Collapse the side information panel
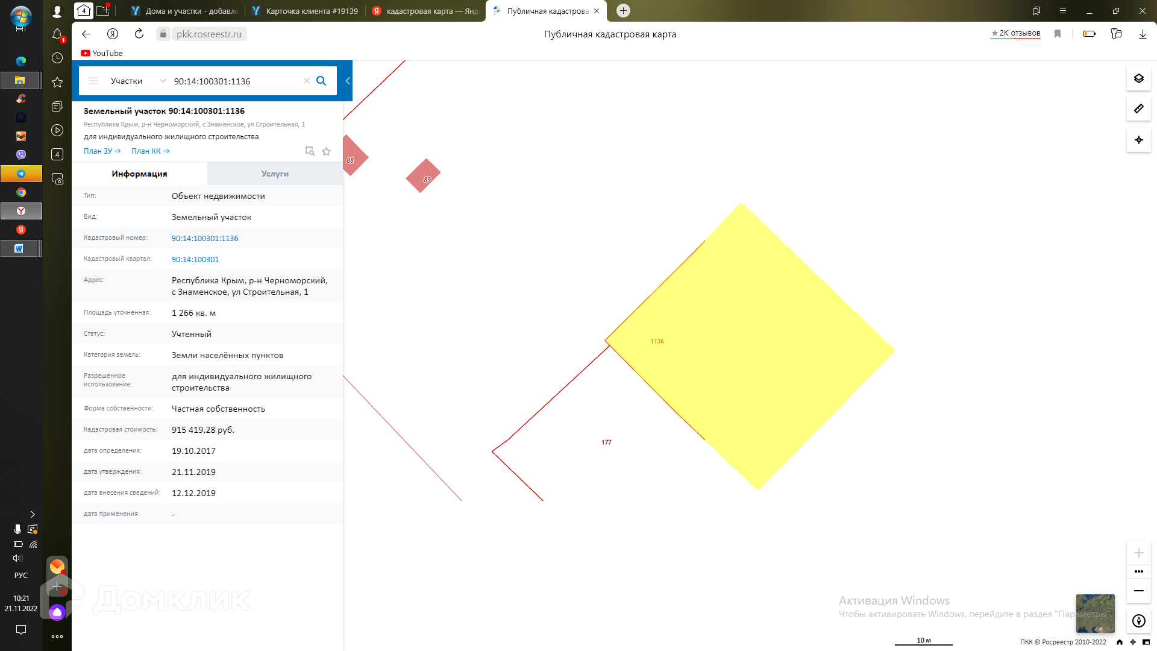Image resolution: width=1157 pixels, height=651 pixels. [x=347, y=81]
